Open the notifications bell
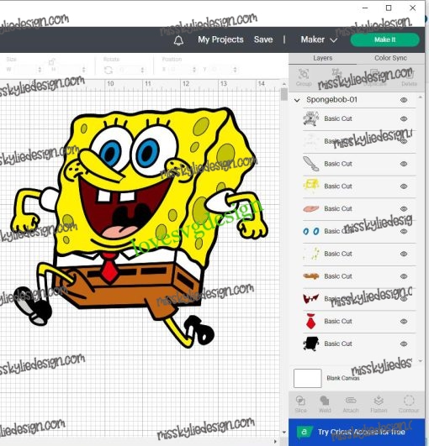This screenshot has width=429, height=446. 178,40
